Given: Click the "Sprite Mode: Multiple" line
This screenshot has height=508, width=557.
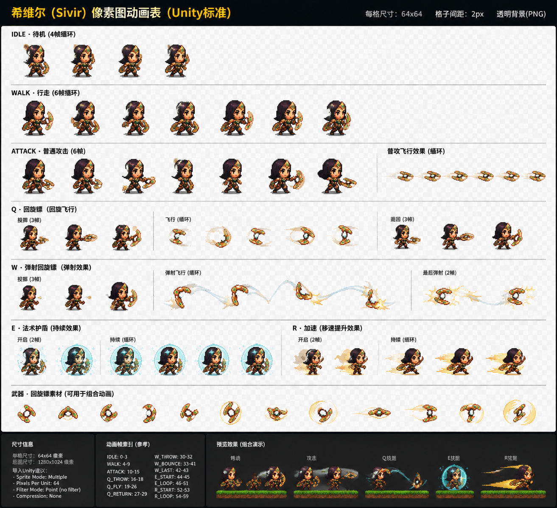Looking at the screenshot, I should (x=40, y=477).
